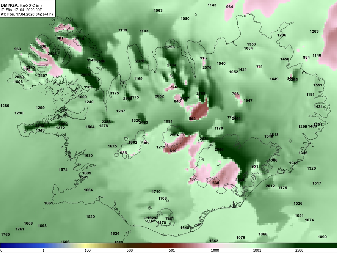This screenshot has height=253, width=337.
Task: Click the map value '951'
Action: coord(255,167)
